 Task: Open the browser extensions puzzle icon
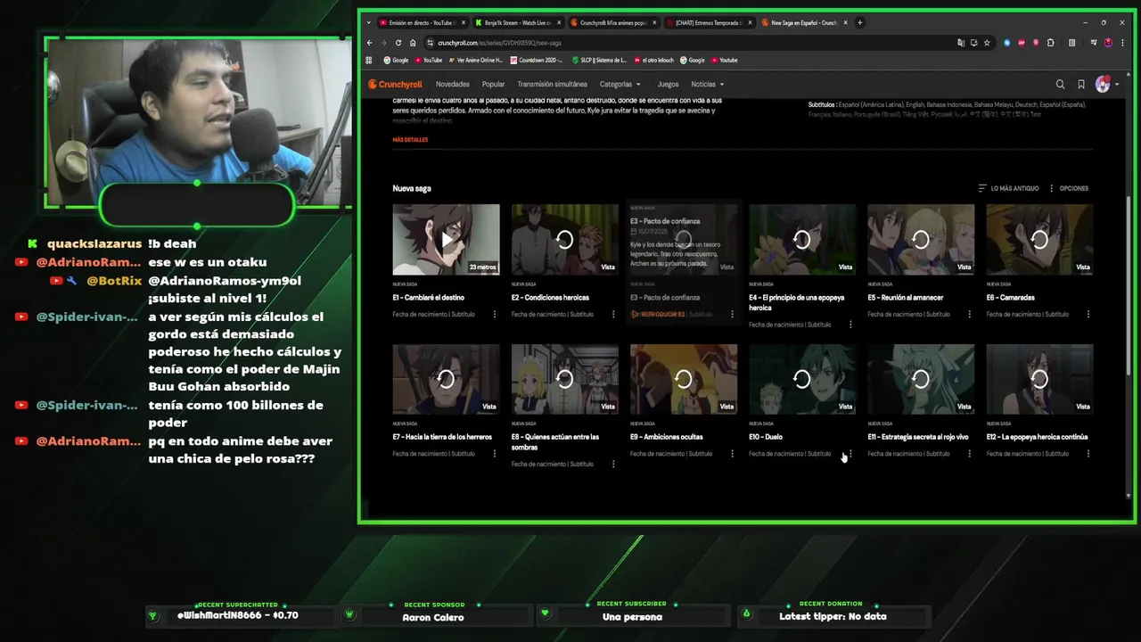click(1051, 43)
